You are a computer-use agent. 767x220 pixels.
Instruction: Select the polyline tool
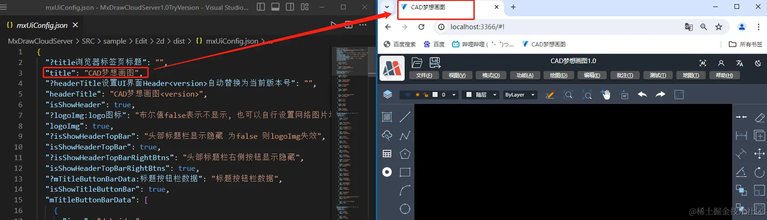(x=405, y=135)
